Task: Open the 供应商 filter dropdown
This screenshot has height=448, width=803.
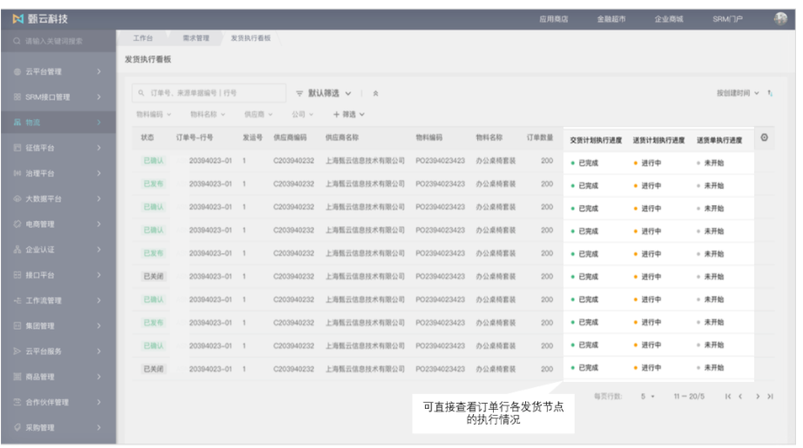Action: (258, 115)
